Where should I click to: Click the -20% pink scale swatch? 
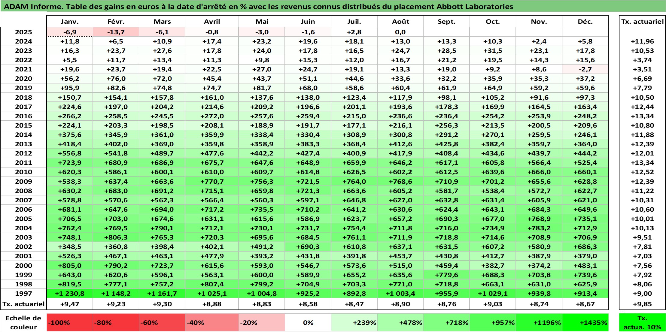(262, 322)
